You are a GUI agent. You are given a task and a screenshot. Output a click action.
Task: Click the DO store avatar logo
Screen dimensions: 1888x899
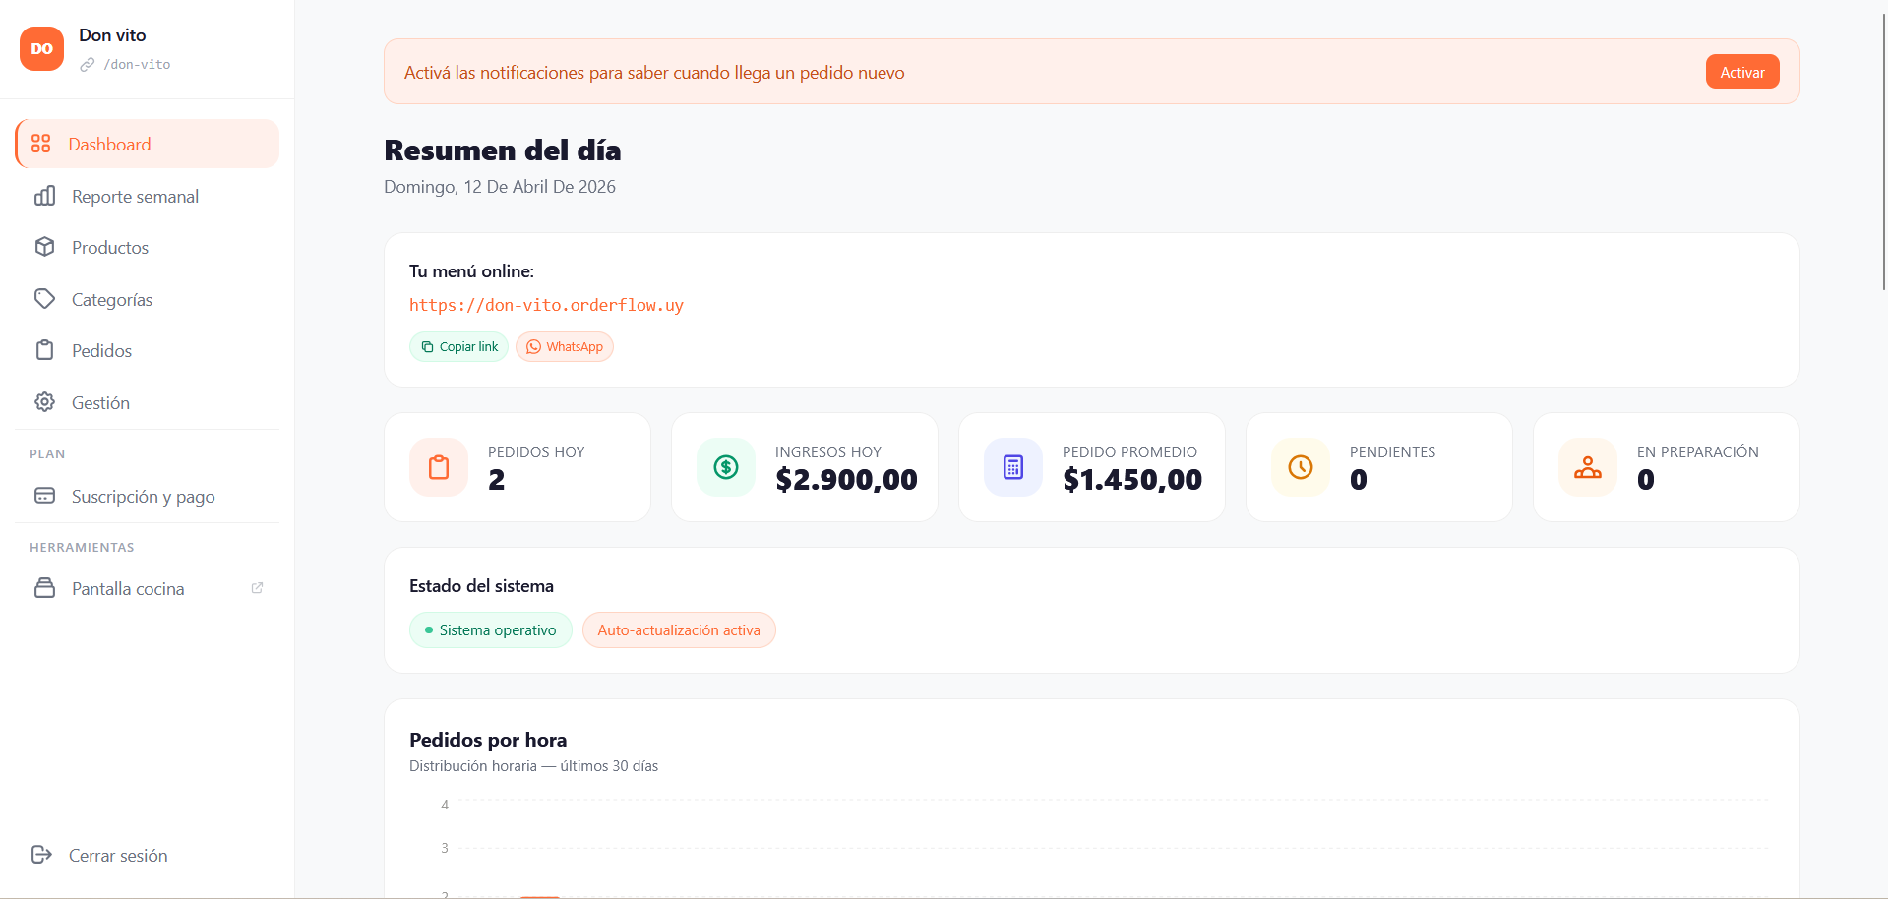(41, 49)
